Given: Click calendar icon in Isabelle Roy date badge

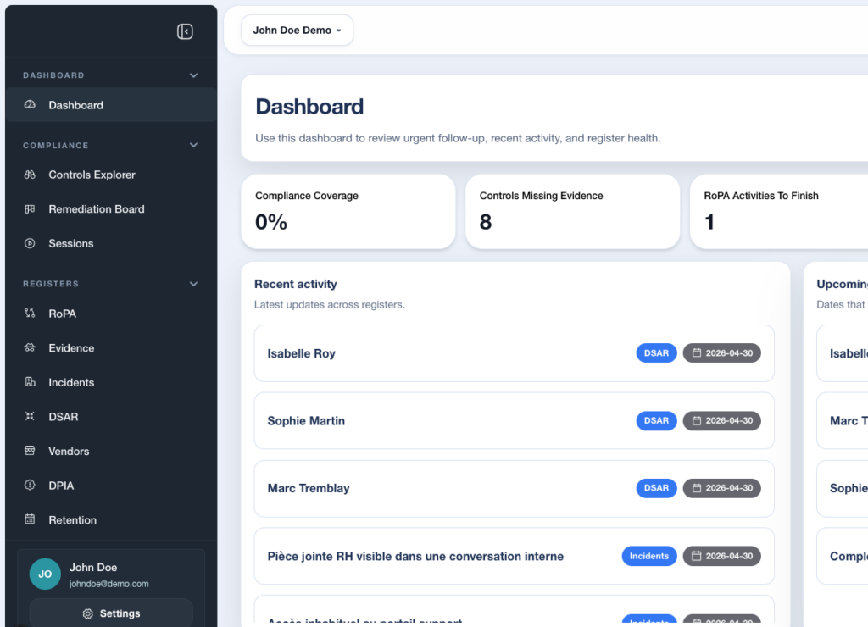Looking at the screenshot, I should click(697, 353).
